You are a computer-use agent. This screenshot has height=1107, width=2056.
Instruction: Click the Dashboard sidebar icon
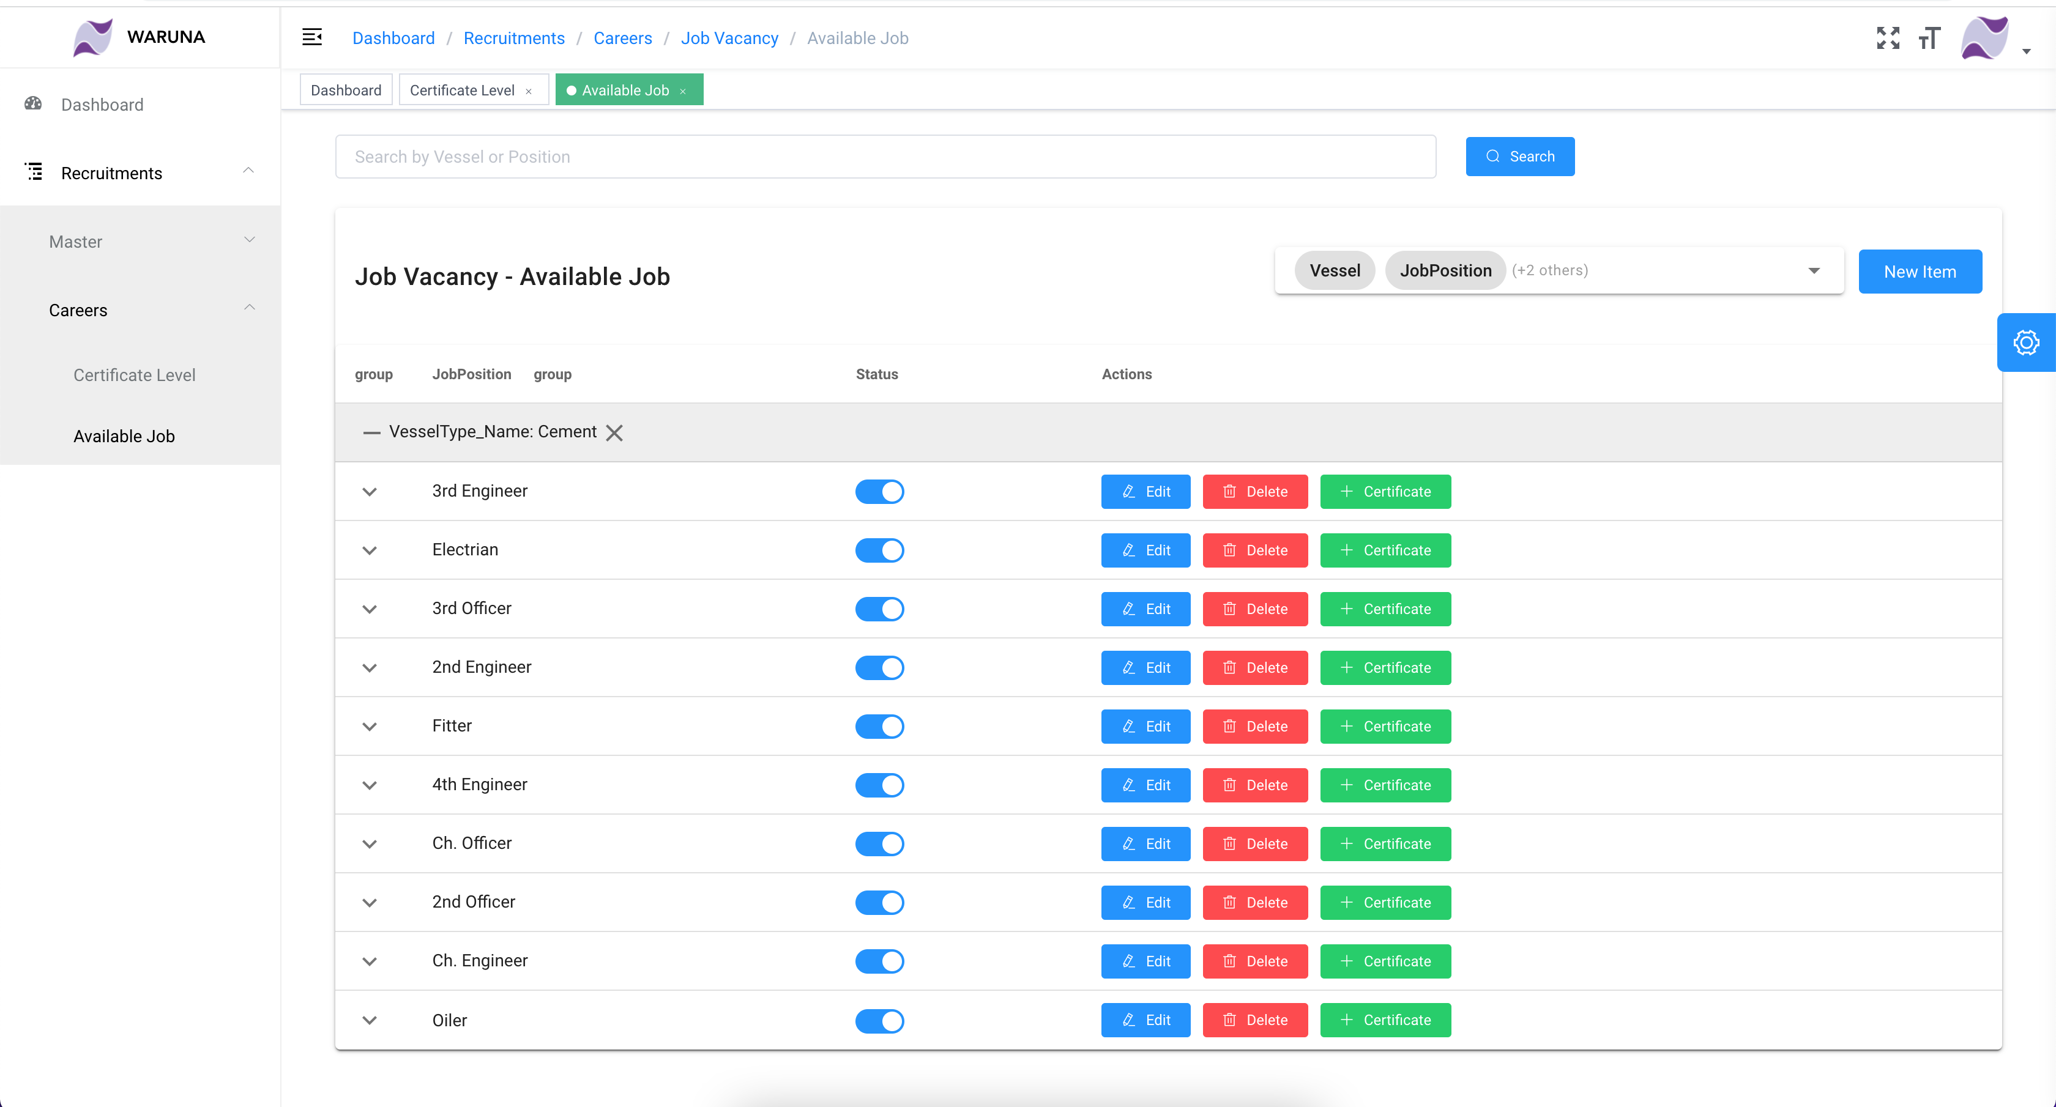coord(32,104)
